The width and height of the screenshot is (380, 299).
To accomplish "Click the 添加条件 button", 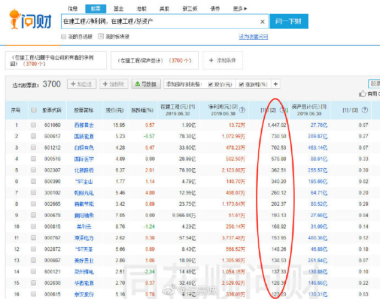I will pos(222,61).
